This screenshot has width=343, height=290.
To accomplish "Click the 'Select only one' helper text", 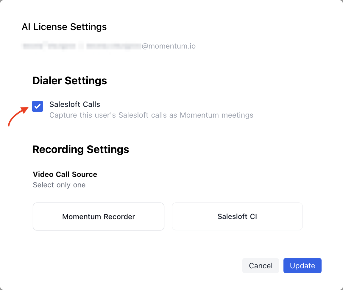I will click(59, 185).
